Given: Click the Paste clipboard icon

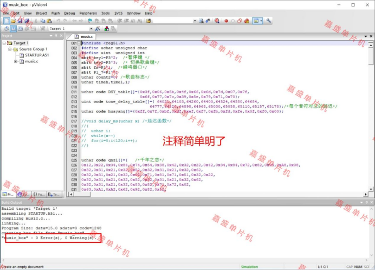Looking at the screenshot, I should [x=49, y=21].
